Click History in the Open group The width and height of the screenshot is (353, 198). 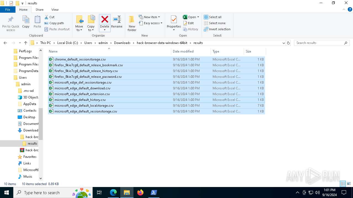pyautogui.click(x=191, y=29)
